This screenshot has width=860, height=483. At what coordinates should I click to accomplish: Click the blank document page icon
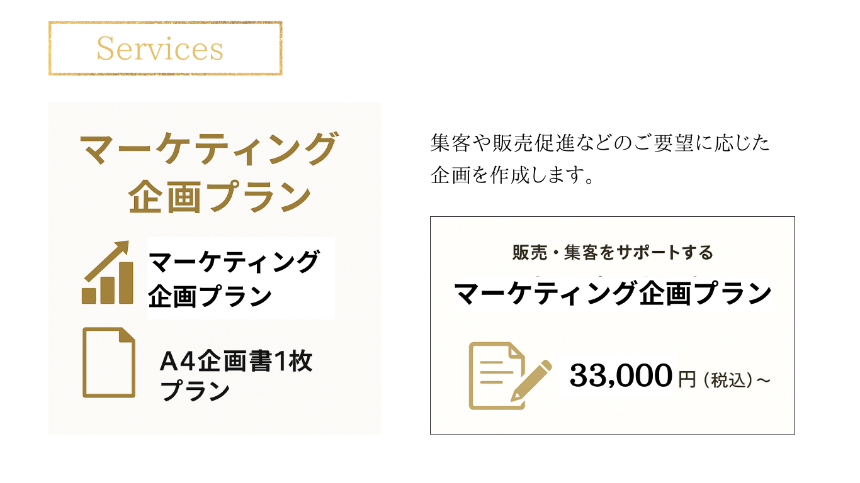click(109, 363)
